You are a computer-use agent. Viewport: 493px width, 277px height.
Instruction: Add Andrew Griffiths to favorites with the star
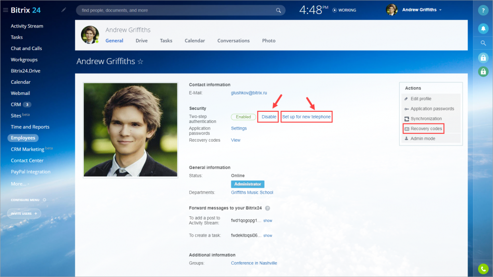point(140,62)
